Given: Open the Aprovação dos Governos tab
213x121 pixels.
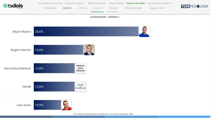Looking at the screenshot, I should [50, 3].
